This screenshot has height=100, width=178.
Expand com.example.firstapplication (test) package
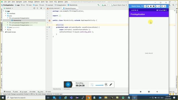[x=8, y=25]
